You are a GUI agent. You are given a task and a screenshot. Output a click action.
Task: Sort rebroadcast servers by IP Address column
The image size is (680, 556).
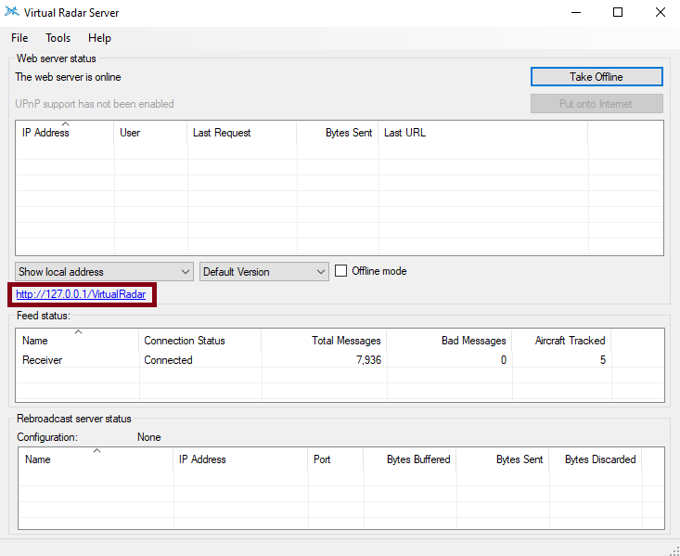coord(240,459)
